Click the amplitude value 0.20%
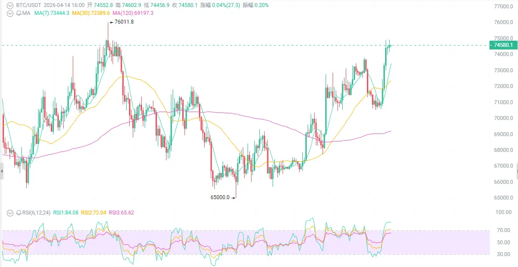This screenshot has width=518, height=267. coord(261,5)
